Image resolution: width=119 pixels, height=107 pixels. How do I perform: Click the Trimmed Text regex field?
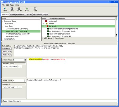(x=10, y=66)
